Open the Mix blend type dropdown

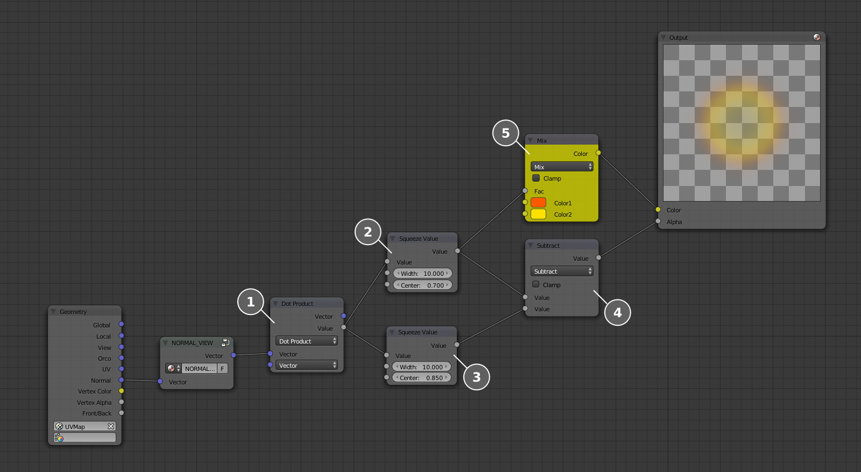(562, 167)
